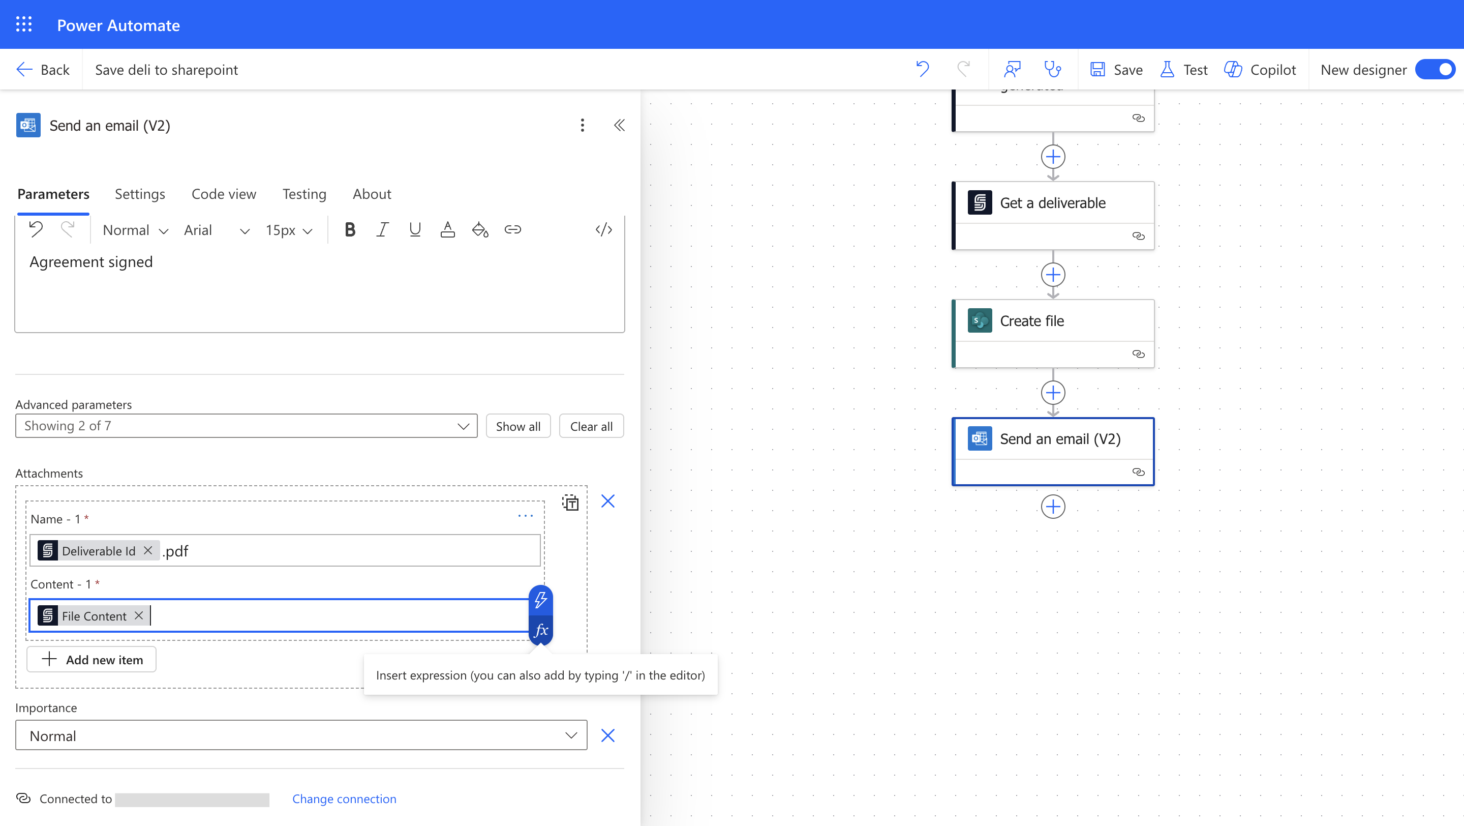
Task: Click the Insert expression fx button
Action: click(x=540, y=630)
